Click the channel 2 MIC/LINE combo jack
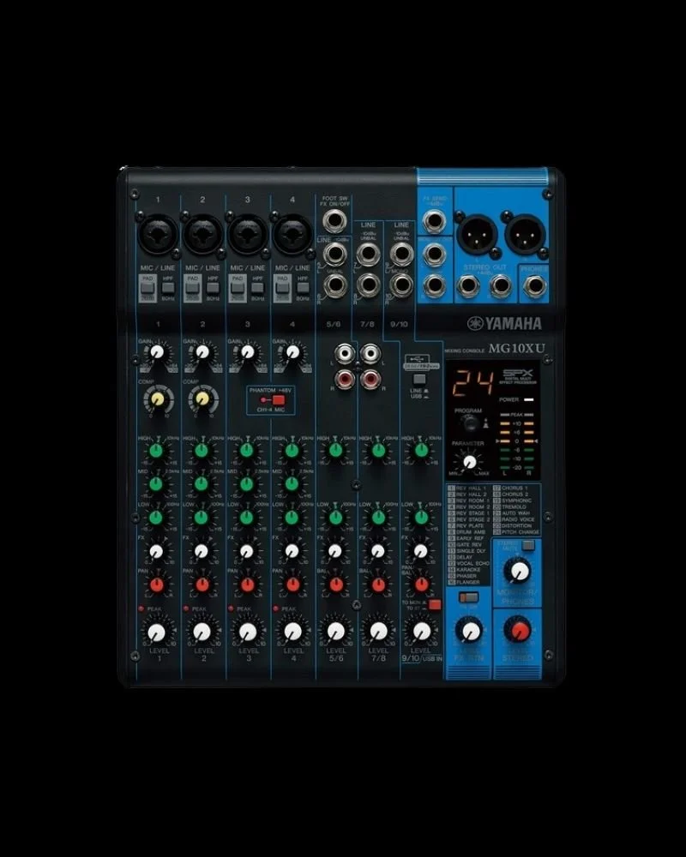This screenshot has width=686, height=857. point(202,235)
